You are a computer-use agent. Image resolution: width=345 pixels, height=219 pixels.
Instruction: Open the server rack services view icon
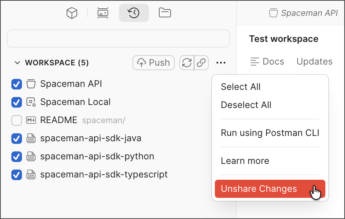pos(103,13)
